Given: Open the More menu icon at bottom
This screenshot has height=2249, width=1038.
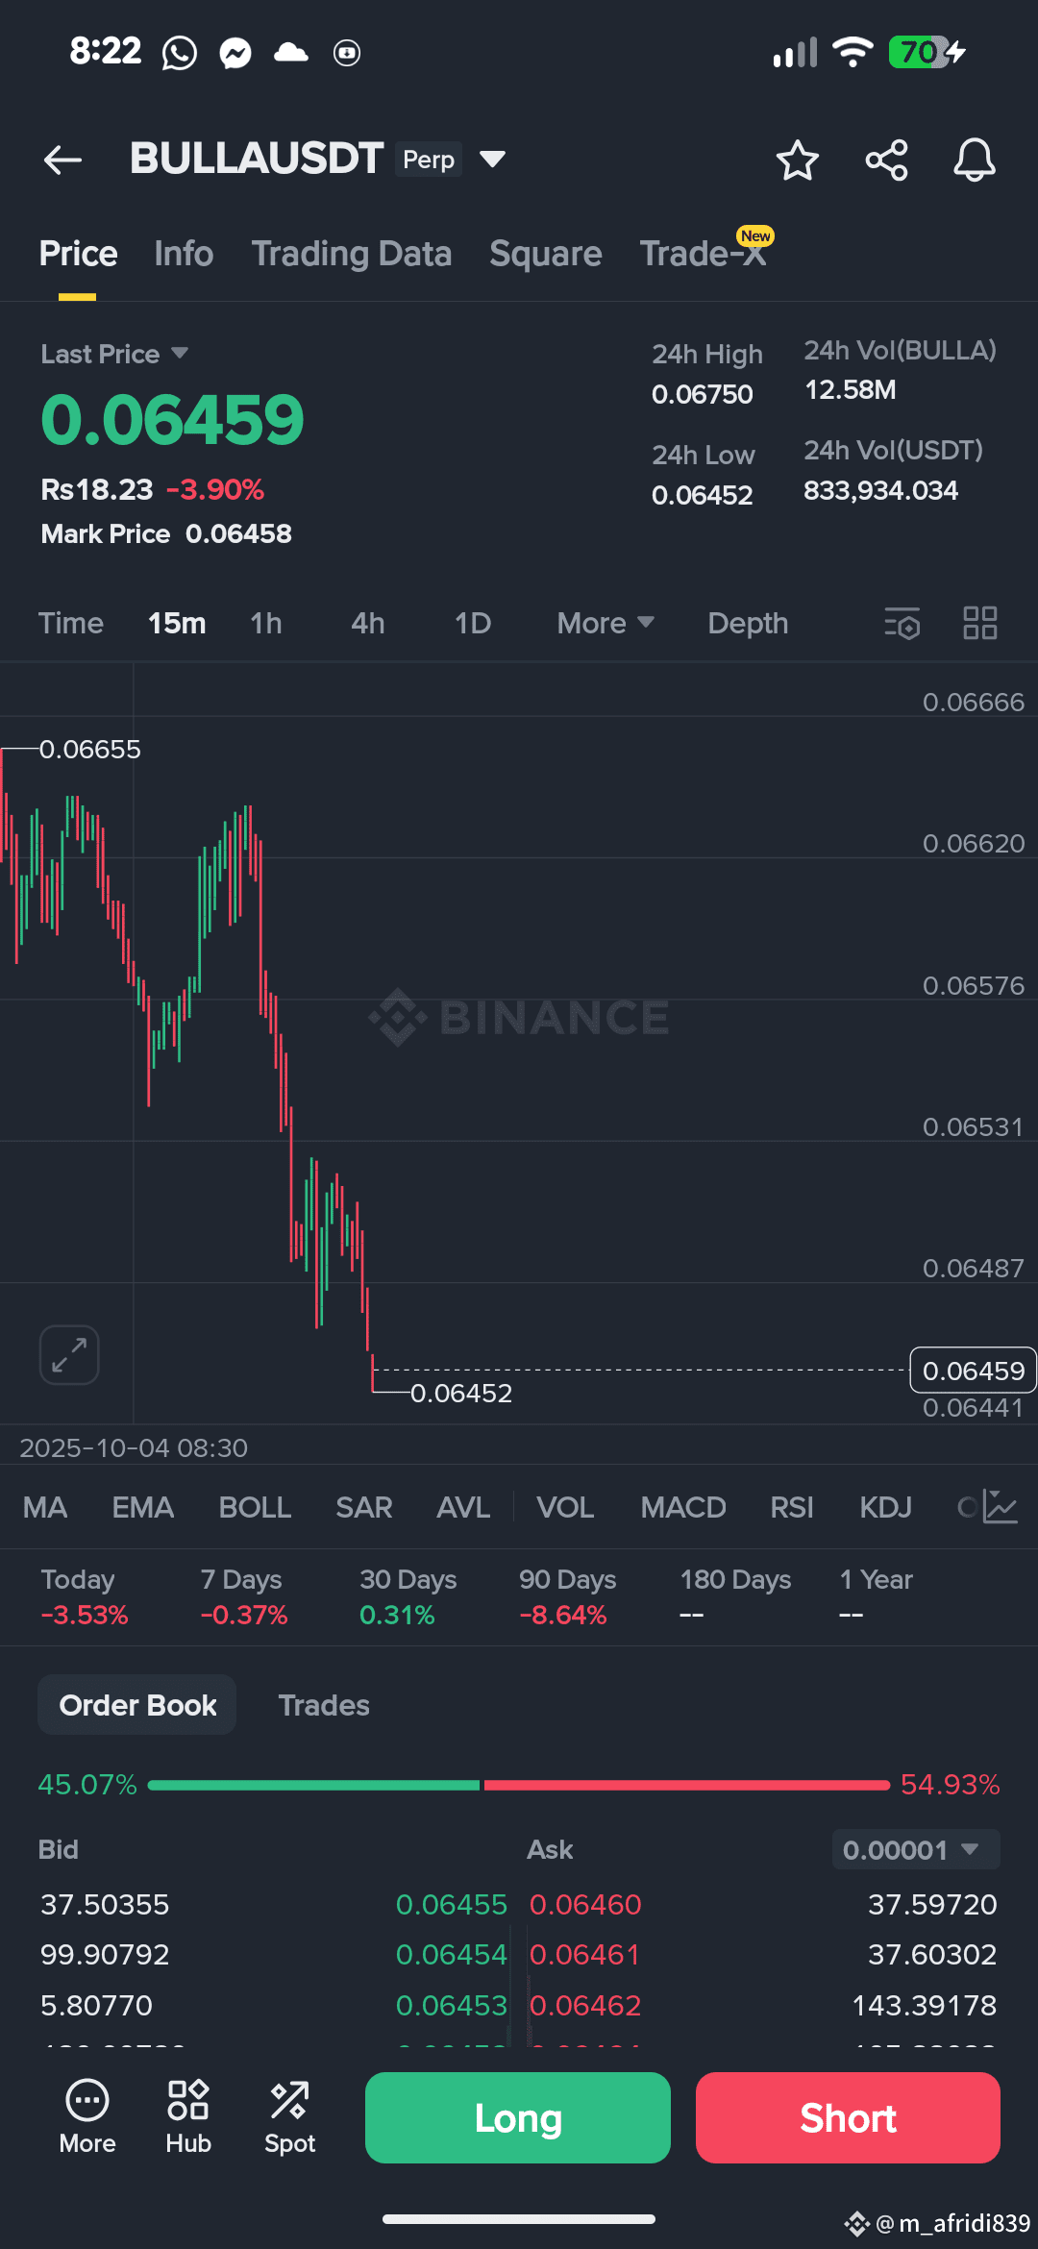Looking at the screenshot, I should pyautogui.click(x=87, y=2117).
